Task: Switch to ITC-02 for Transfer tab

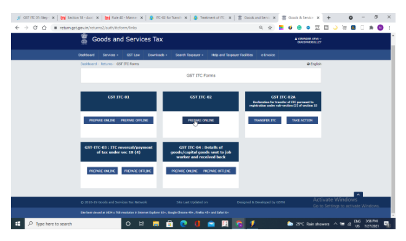Action: tap(168, 18)
